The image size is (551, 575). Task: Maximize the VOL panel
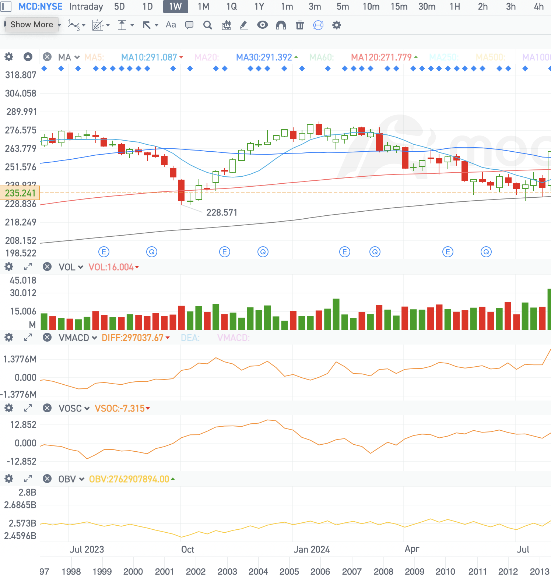tap(28, 267)
